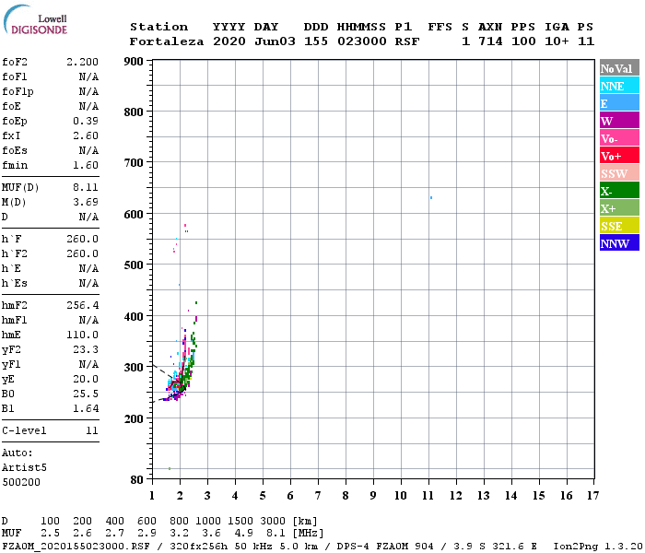Click the FZA0M_2020155023000.RSF file name
Image resolution: width=645 pixels, height=553 pixels.
(76, 547)
